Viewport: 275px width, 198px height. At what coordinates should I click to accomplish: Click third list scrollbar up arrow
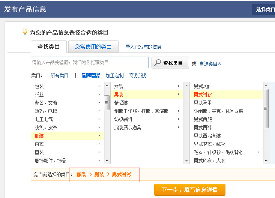[x=266, y=85]
